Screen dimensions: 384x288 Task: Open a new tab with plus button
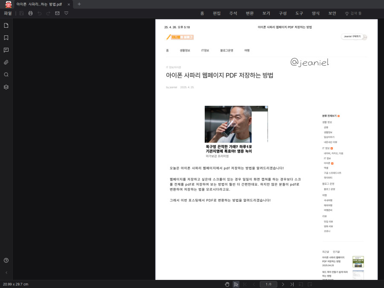point(79,4)
